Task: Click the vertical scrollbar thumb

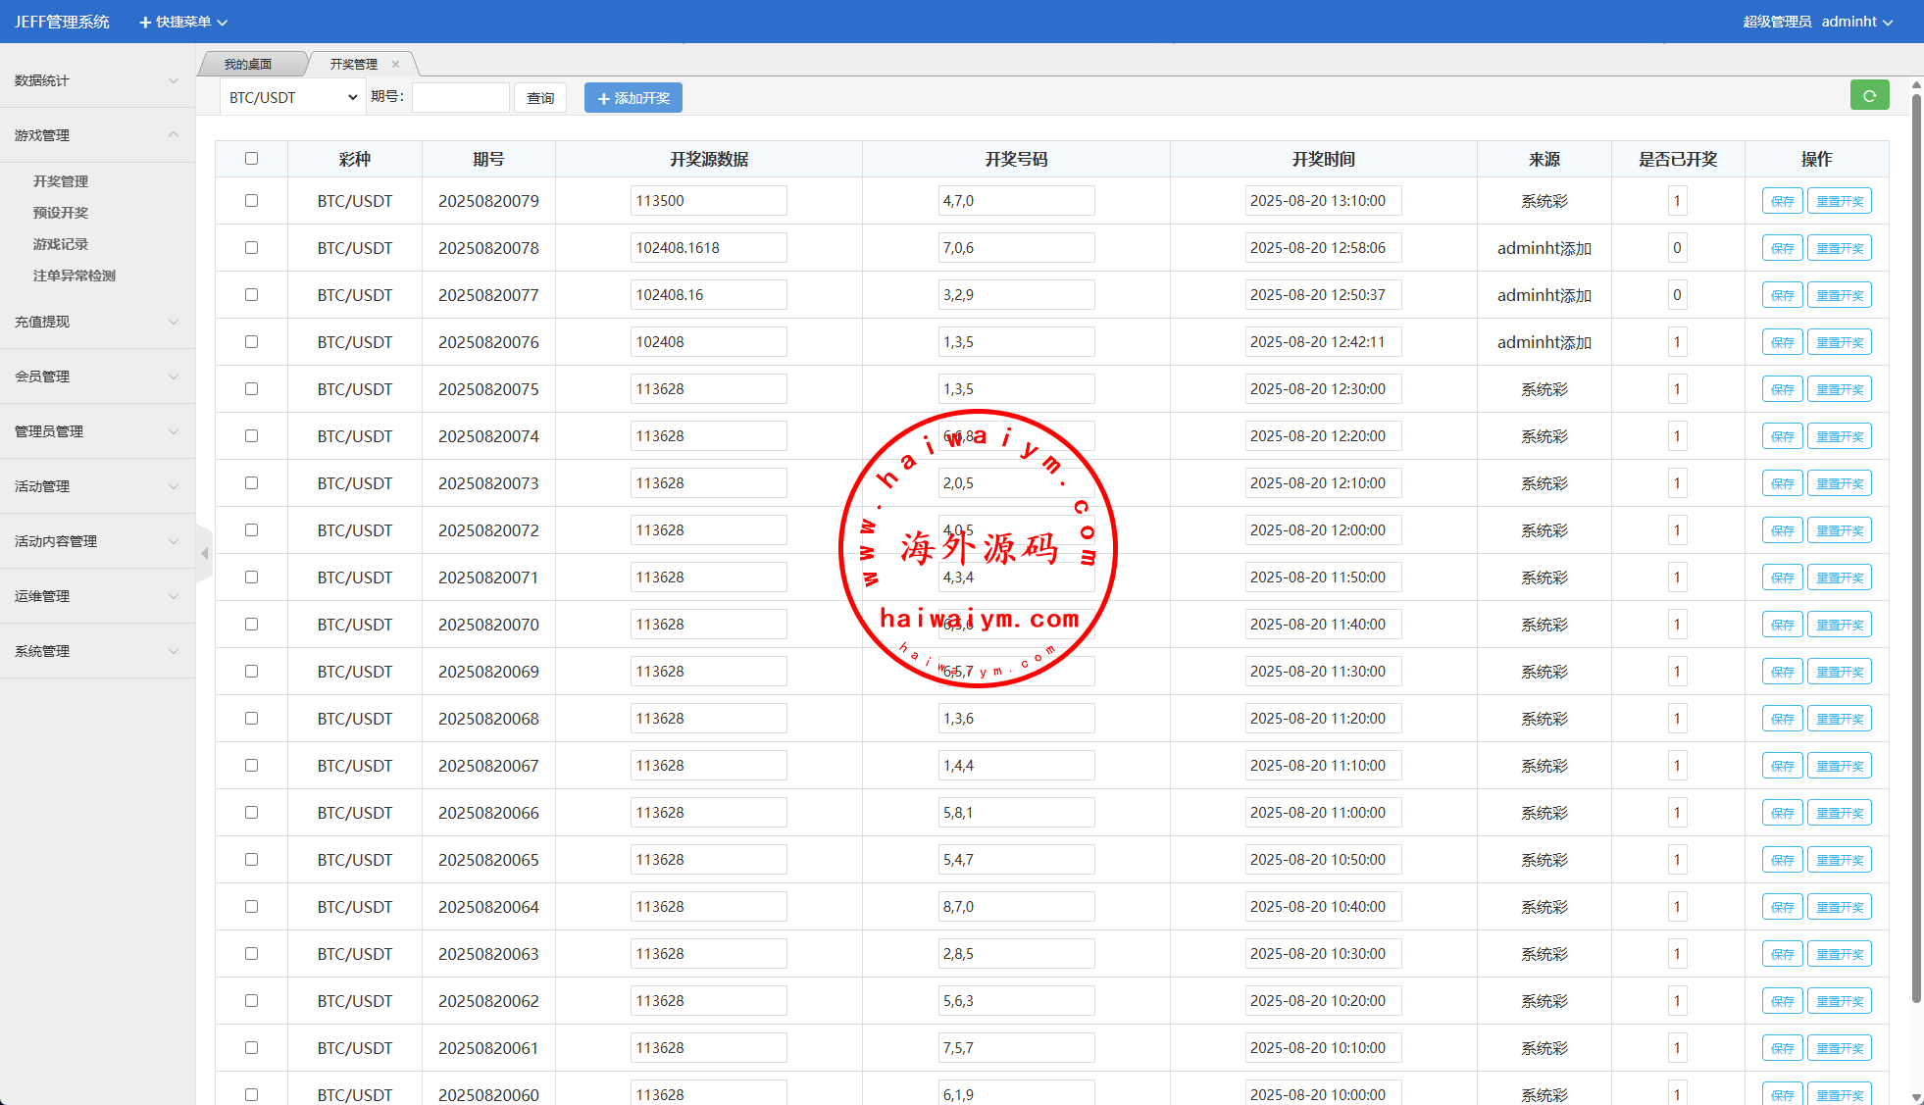Action: tap(1916, 549)
